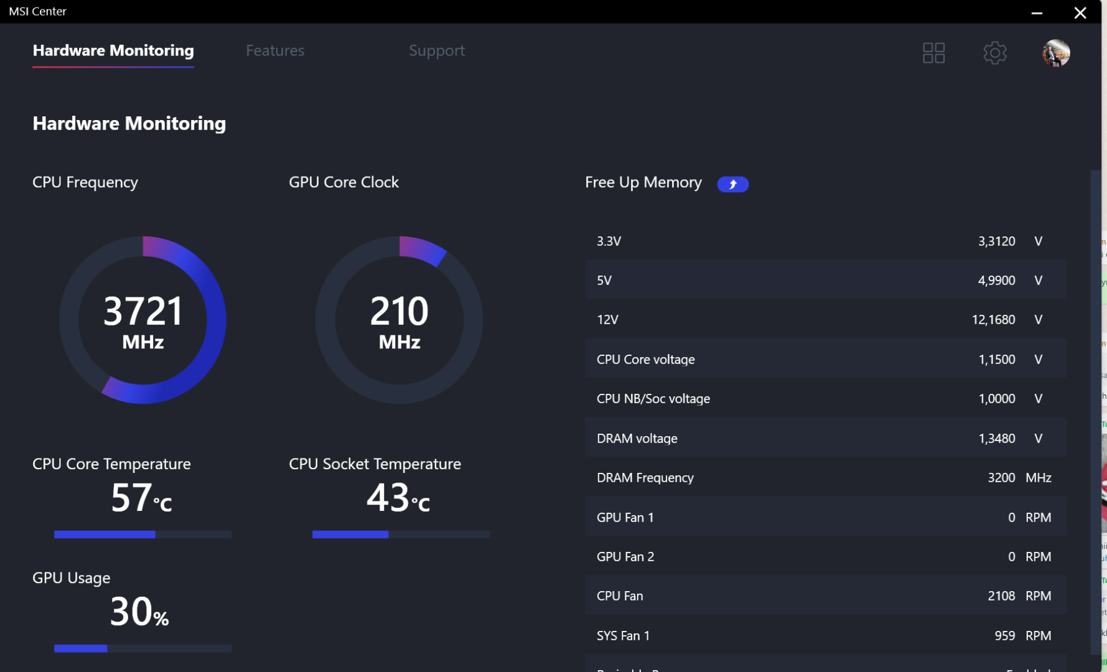Click the user profile avatar
The image size is (1107, 672).
click(1056, 53)
